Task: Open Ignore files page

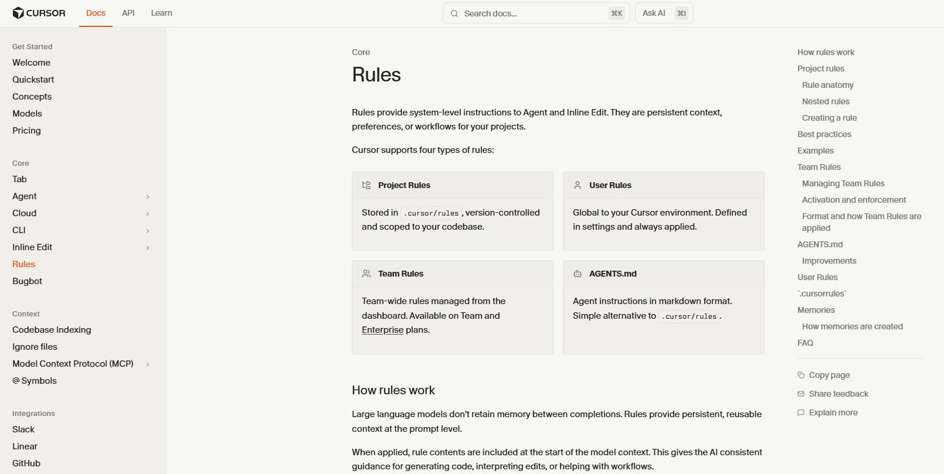Action: click(35, 347)
